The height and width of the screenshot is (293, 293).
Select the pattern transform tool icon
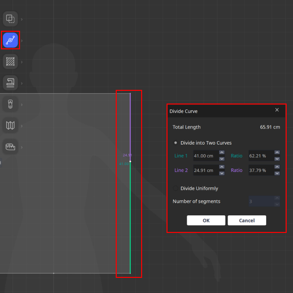pyautogui.click(x=10, y=19)
